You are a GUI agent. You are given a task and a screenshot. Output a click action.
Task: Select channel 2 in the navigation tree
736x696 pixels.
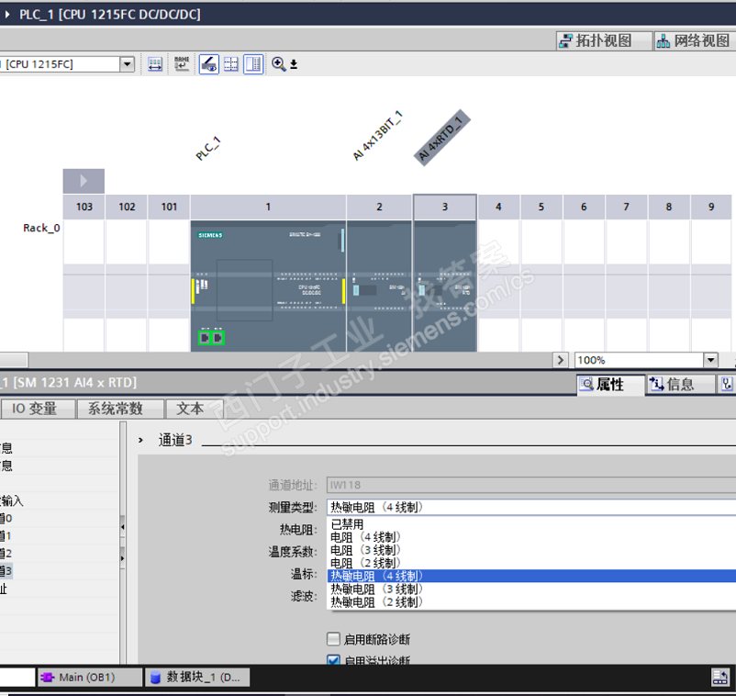click(6, 554)
